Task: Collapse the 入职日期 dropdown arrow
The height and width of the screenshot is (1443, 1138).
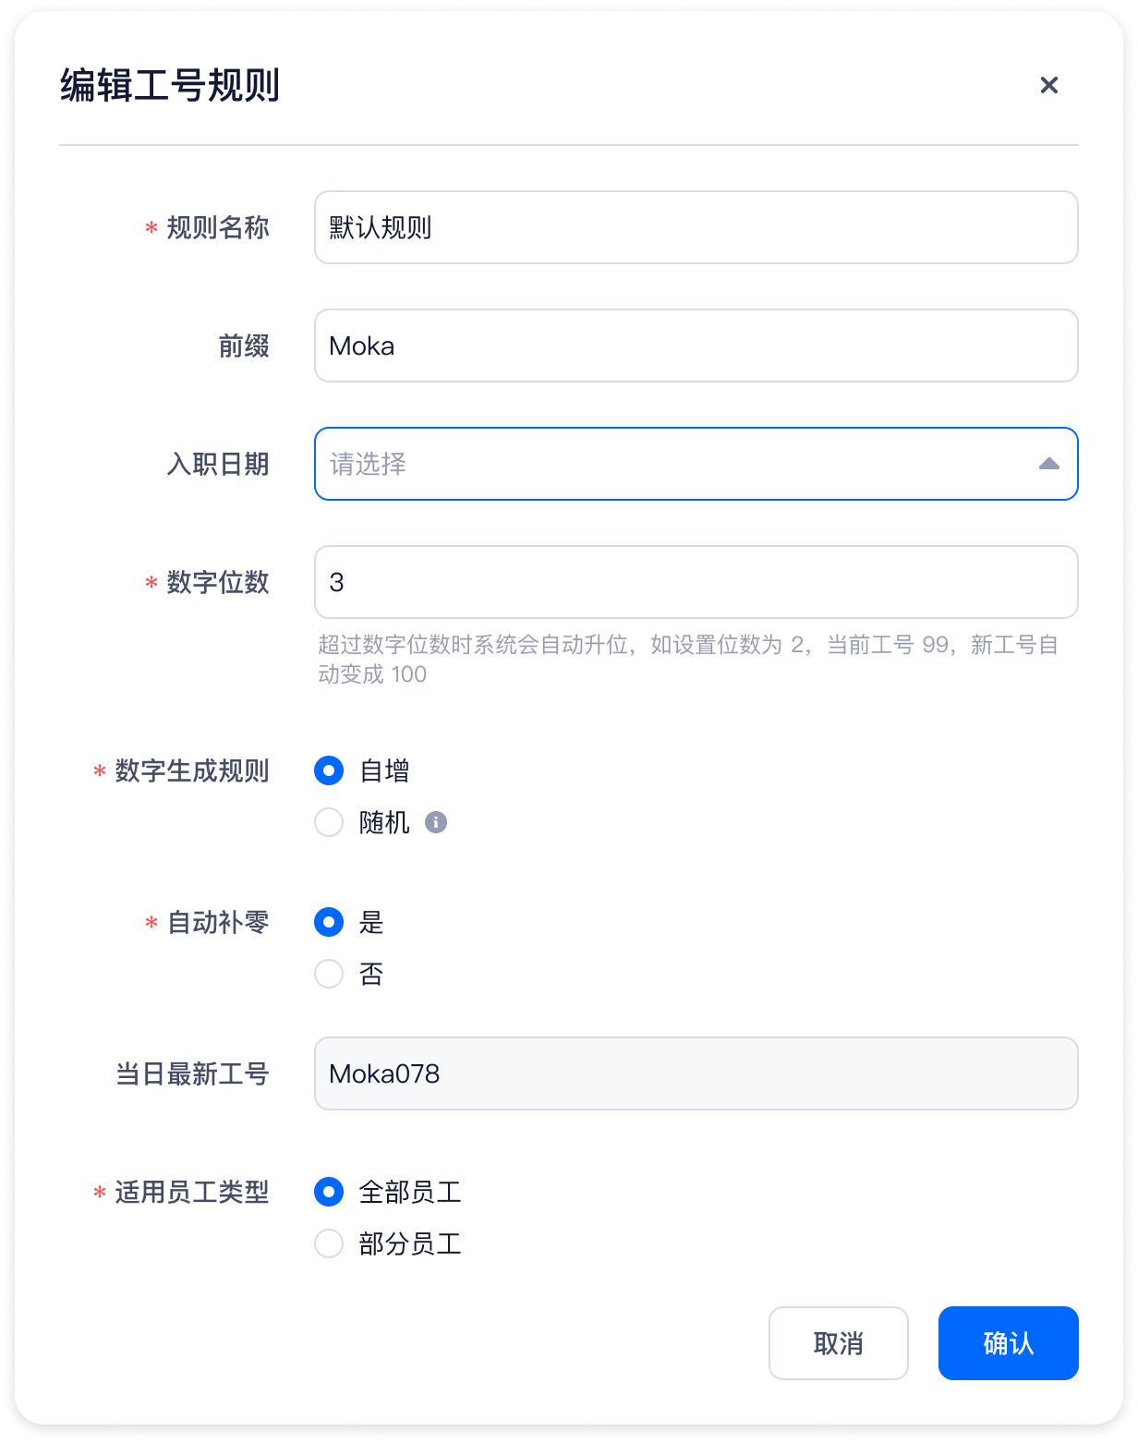Action: (x=1048, y=464)
